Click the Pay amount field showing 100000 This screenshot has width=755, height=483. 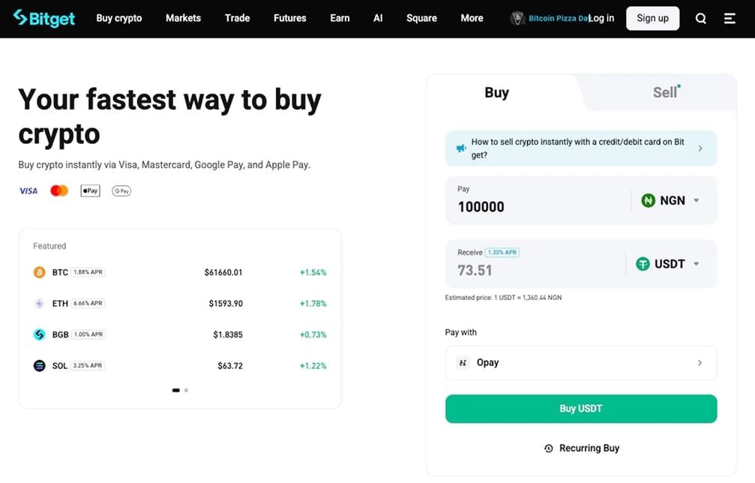(538, 200)
